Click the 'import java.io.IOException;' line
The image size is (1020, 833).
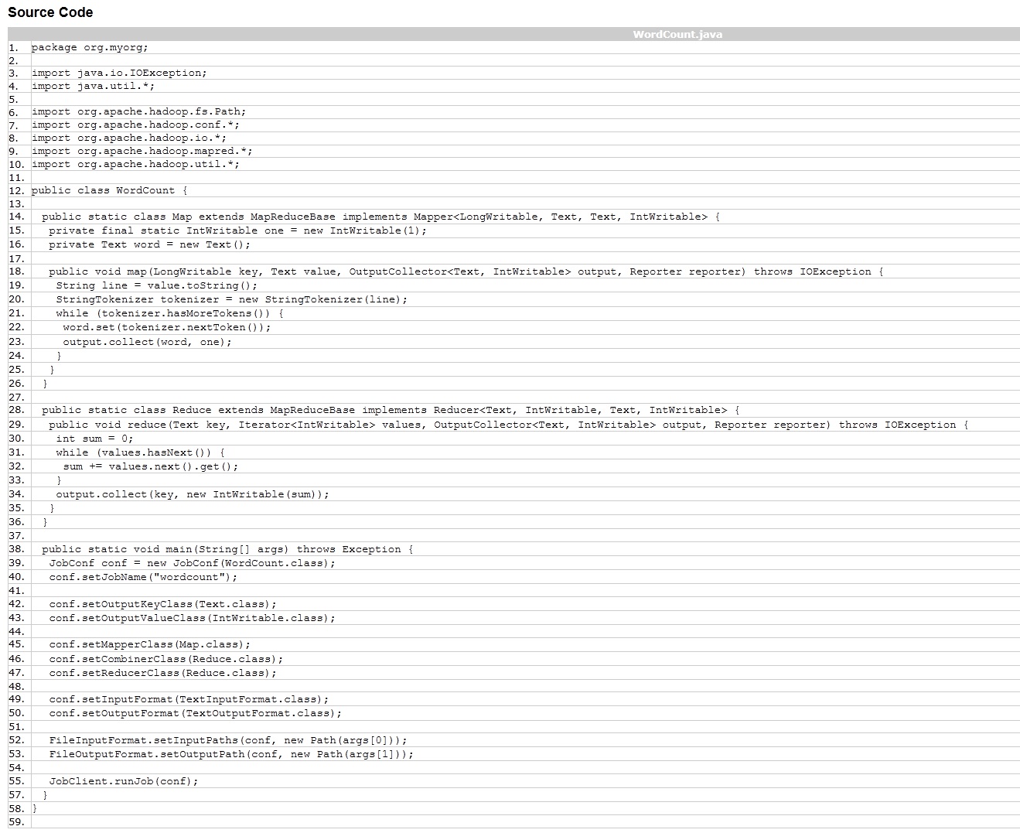point(119,73)
